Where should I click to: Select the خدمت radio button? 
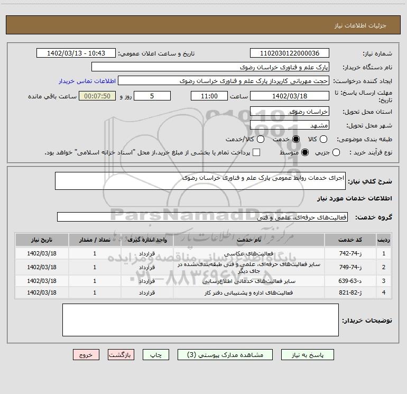click(x=296, y=139)
